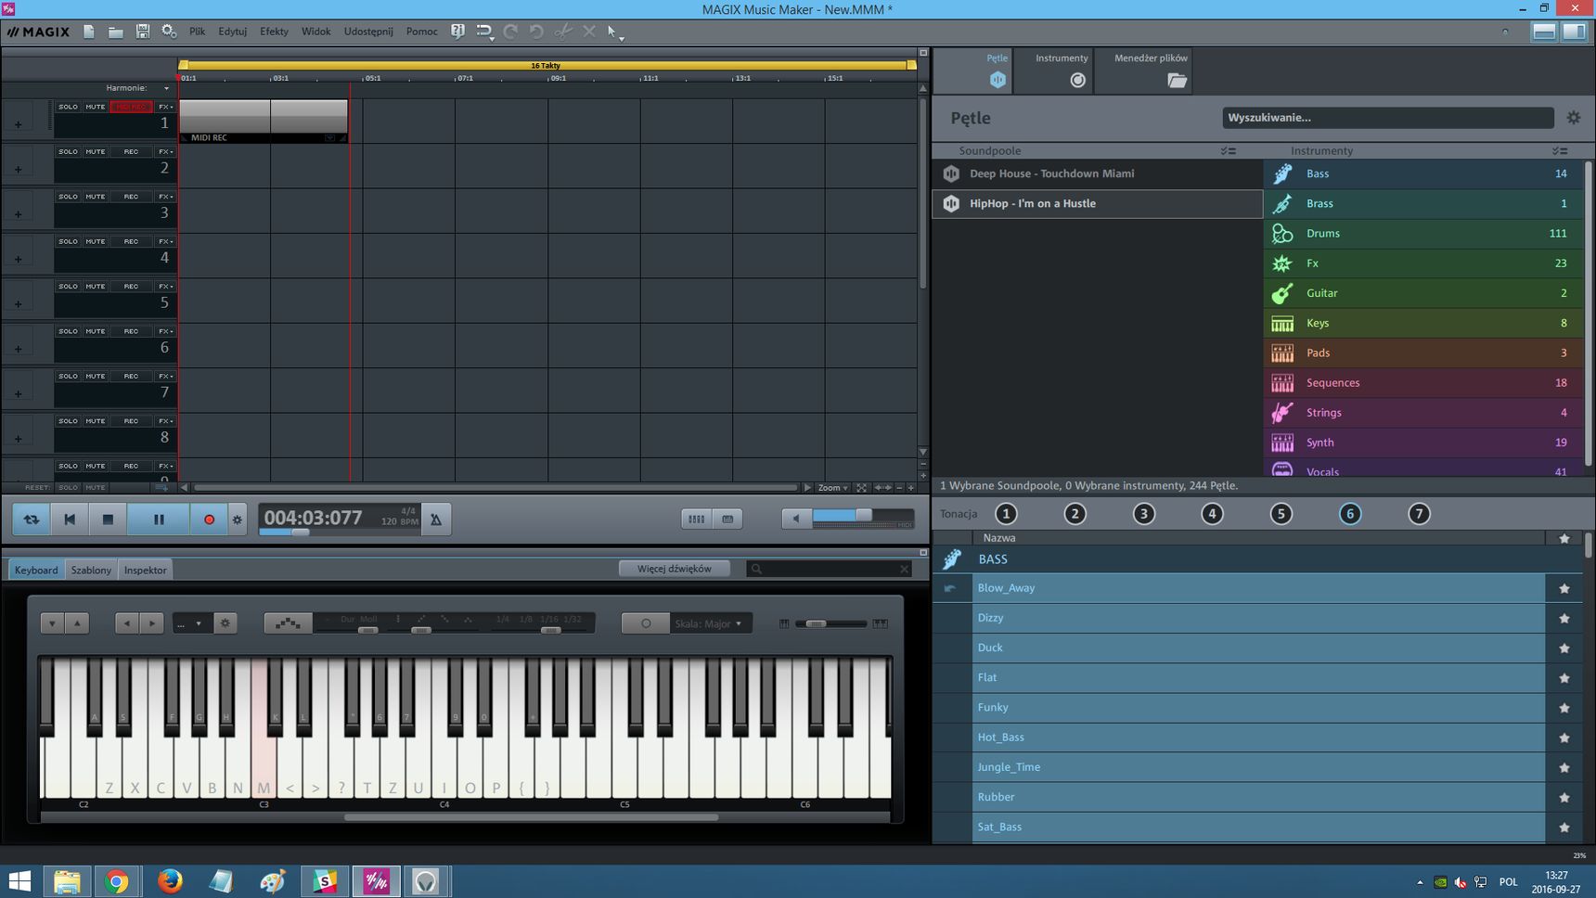Toggle the loop playback button

(32, 520)
